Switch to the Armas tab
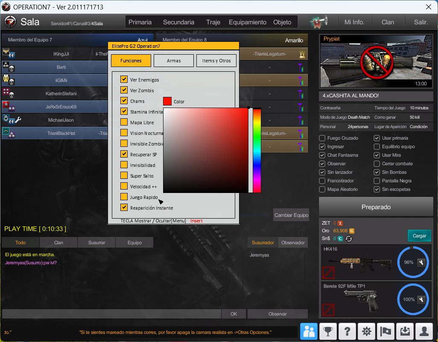 174,61
